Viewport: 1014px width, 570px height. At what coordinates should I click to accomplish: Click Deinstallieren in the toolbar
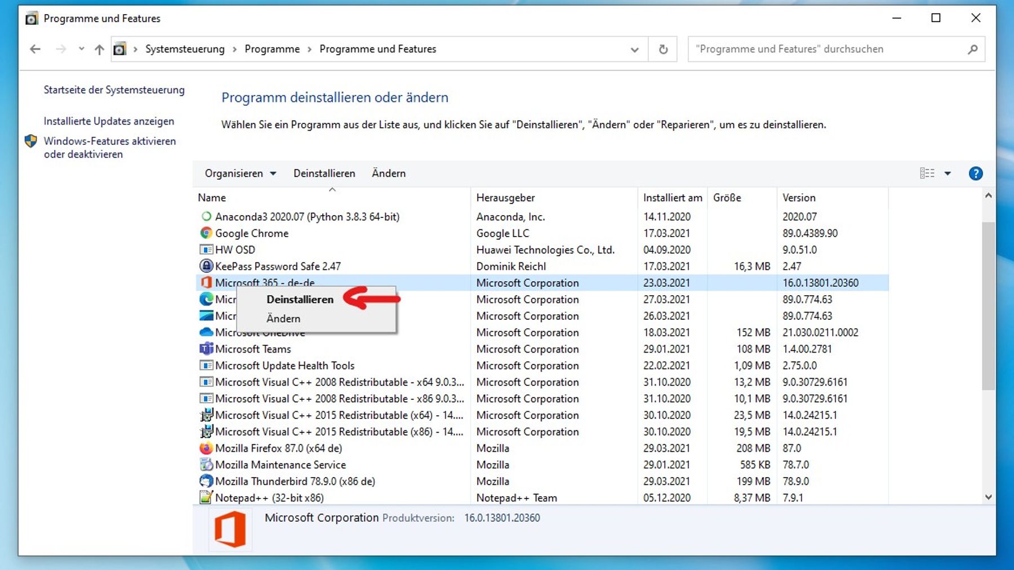324,173
